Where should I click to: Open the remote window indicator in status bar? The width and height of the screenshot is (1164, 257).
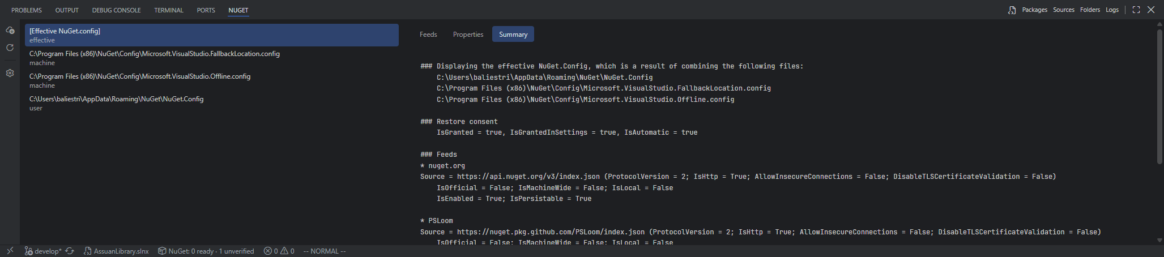[x=10, y=251]
